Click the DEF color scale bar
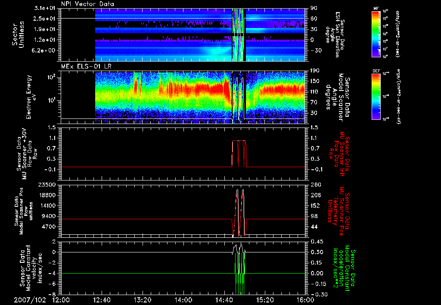Viewport: 441px width, 305px height. [x=376, y=96]
